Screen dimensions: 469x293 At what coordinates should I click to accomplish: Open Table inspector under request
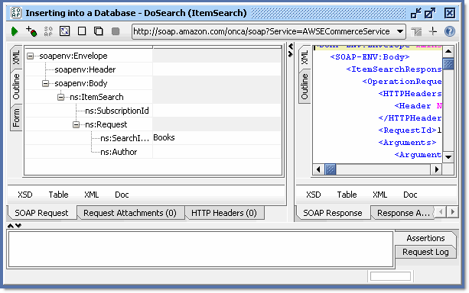[x=58, y=195]
